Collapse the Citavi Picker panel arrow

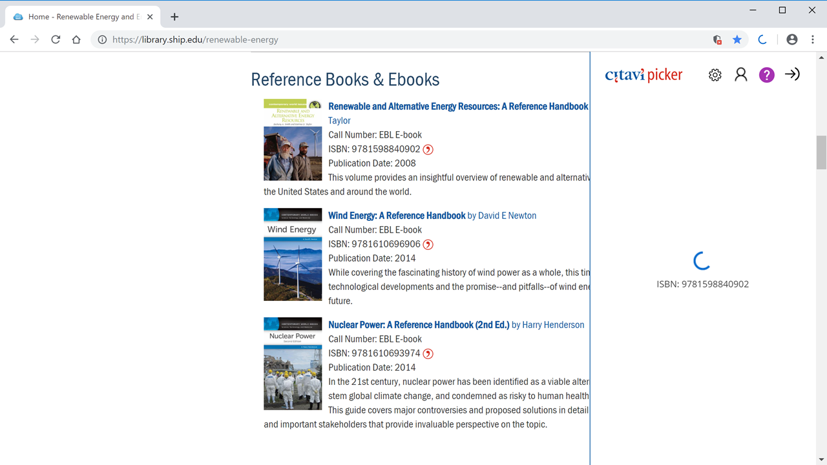click(792, 74)
